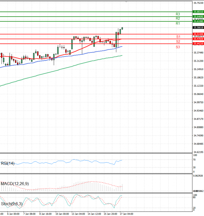This screenshot has width=204, height=216.
Task: Click the 35.31200 price axis value
Action: point(198,61)
